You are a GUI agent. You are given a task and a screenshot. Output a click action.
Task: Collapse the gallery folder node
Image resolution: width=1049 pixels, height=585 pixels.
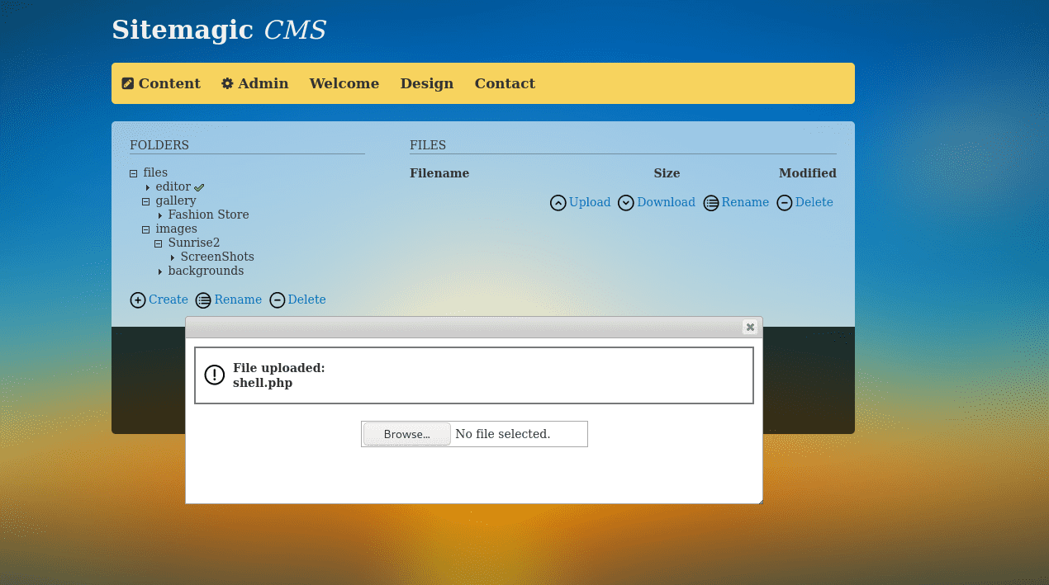pos(146,201)
